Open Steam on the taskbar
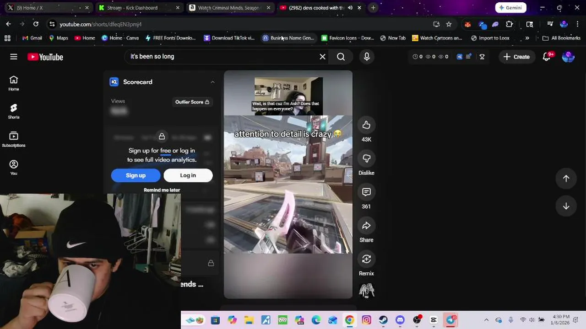This screenshot has width=586, height=329. [383, 320]
